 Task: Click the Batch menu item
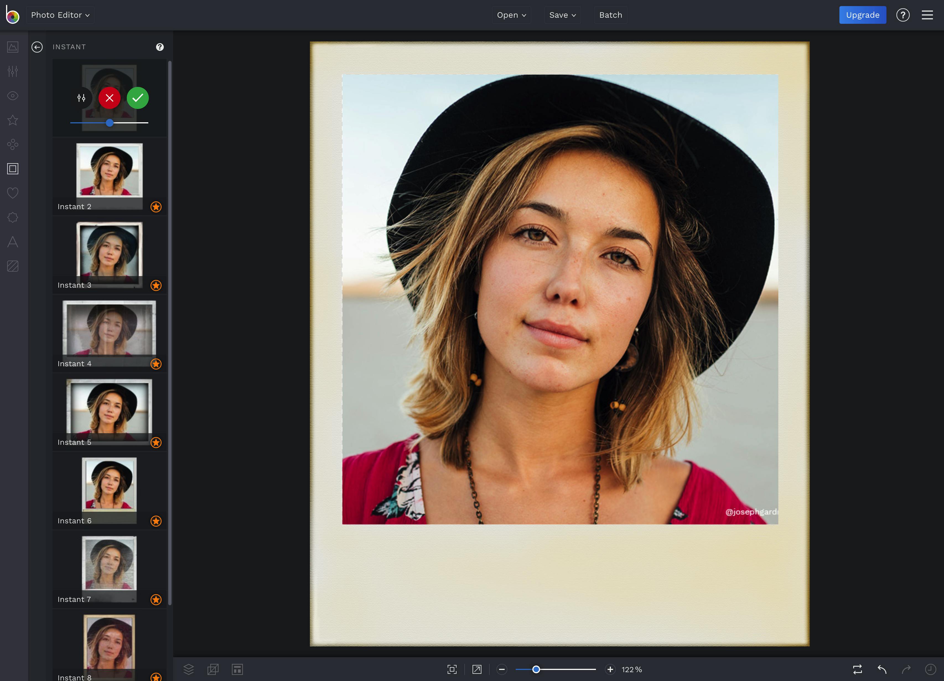(610, 15)
